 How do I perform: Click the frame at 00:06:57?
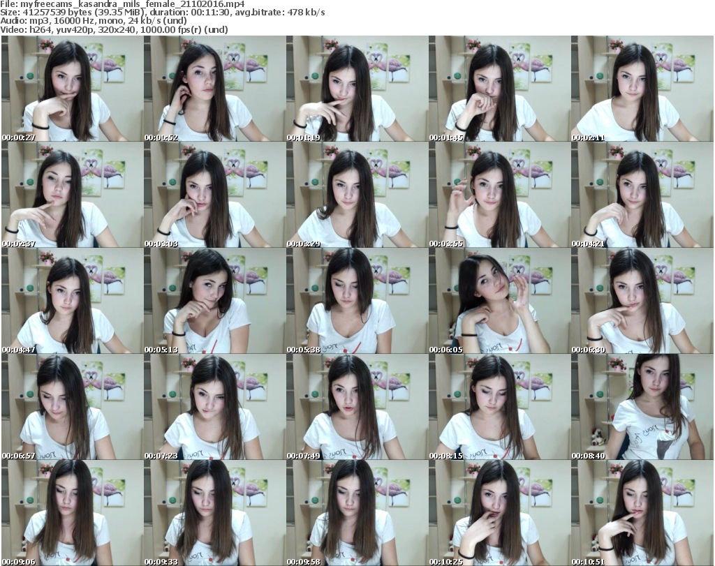click(x=72, y=407)
